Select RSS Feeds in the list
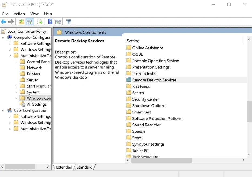Screen dimensions: 252x177 click(141, 86)
